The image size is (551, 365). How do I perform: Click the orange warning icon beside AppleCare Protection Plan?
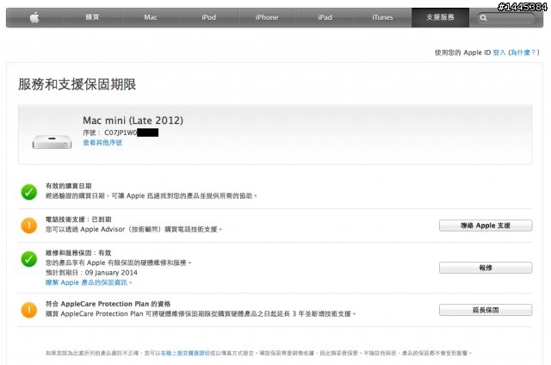28,310
